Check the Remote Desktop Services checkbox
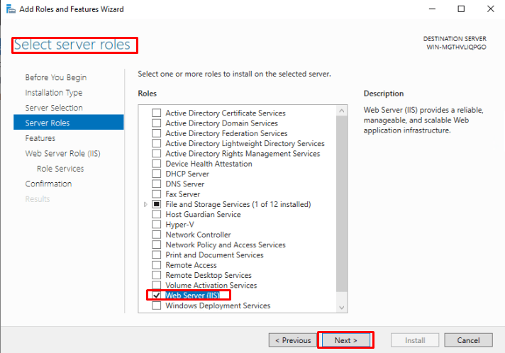Viewport: 505px width, 353px height. 157,275
